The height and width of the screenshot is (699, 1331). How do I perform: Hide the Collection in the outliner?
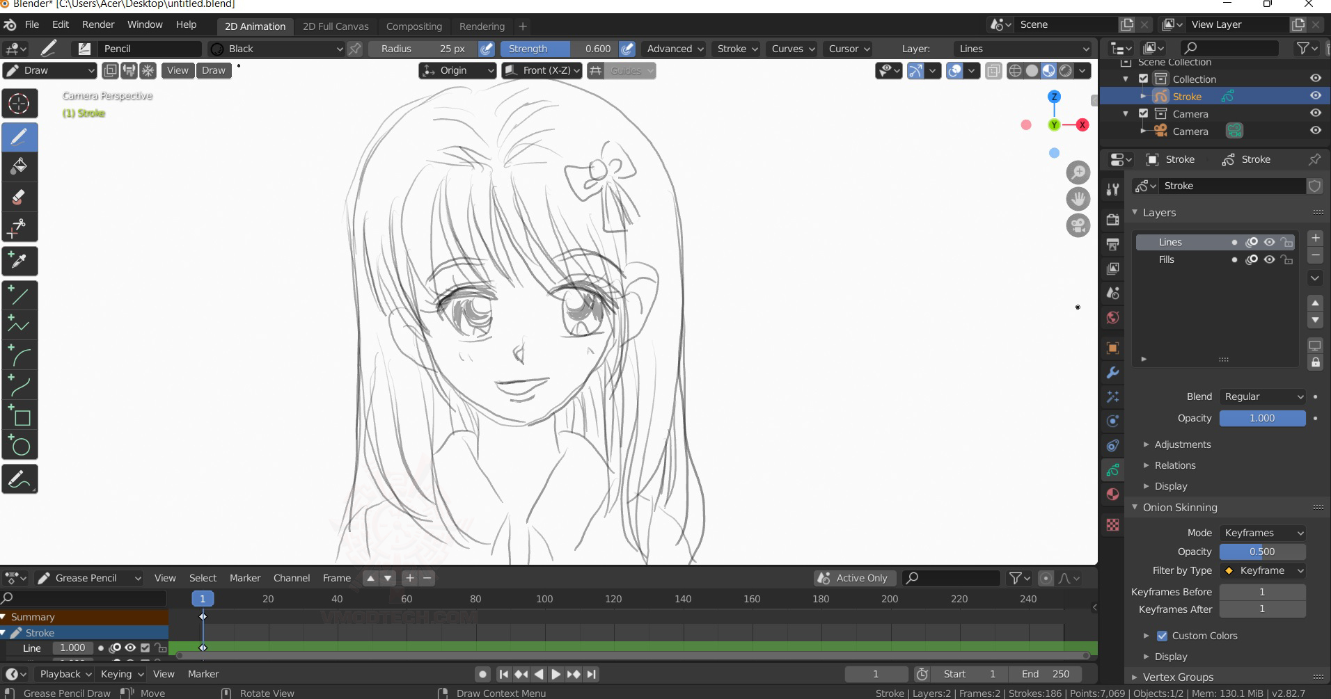1315,79
